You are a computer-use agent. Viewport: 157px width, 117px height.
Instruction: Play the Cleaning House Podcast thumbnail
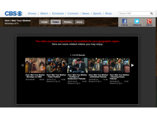pyautogui.click(x=120, y=65)
